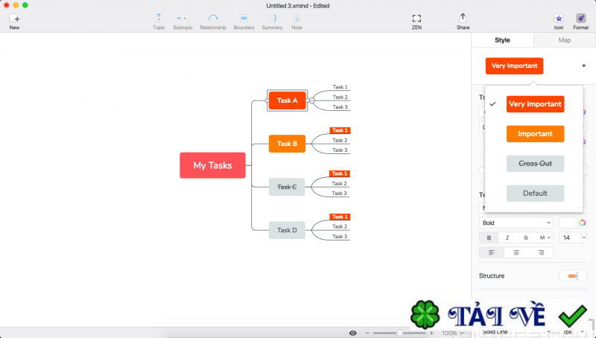Screen dimensions: 596x338
Task: Click the text color swatch box
Action: point(568,223)
